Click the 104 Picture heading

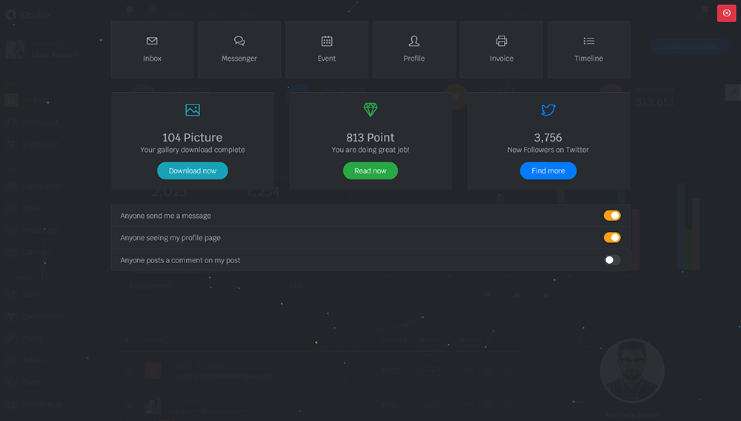pos(193,137)
